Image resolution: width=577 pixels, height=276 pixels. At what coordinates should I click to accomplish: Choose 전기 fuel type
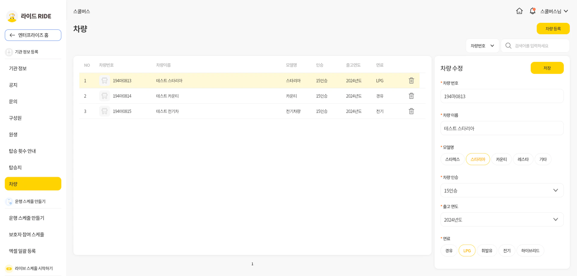click(507, 250)
